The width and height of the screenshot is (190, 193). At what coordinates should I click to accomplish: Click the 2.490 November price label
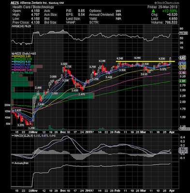point(38,88)
